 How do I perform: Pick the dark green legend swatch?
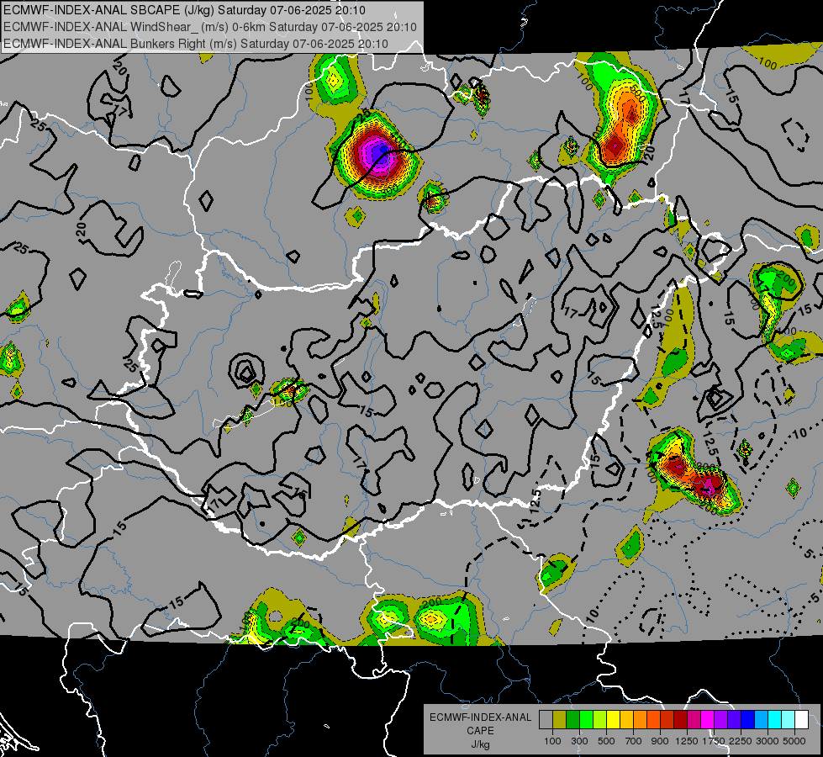[x=572, y=720]
